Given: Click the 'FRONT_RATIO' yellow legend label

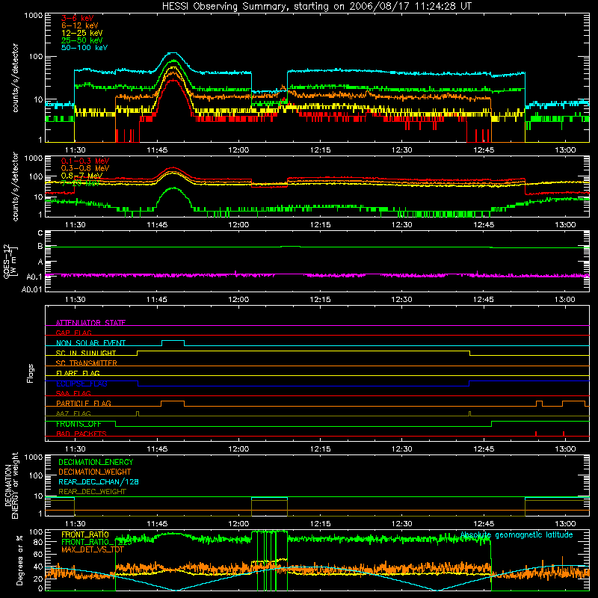Looking at the screenshot, I should tap(85, 534).
